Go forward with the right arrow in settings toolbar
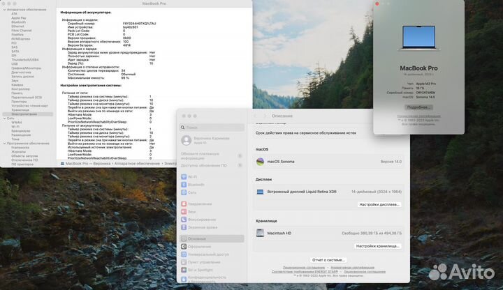 265,116
